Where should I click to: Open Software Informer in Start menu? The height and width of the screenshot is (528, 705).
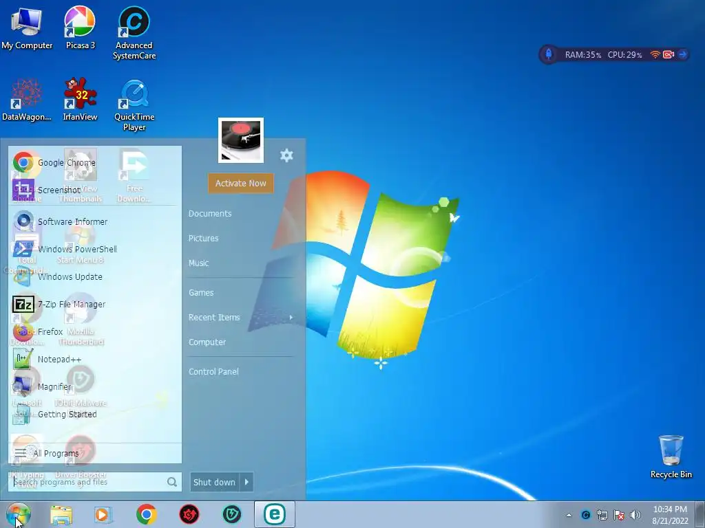95,221
